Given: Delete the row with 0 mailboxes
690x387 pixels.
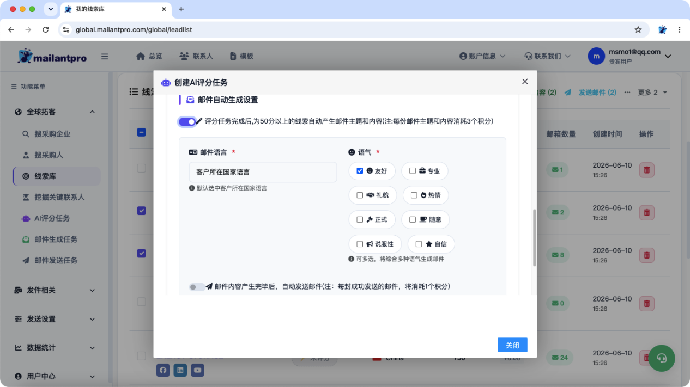Looking at the screenshot, I should click(646, 303).
